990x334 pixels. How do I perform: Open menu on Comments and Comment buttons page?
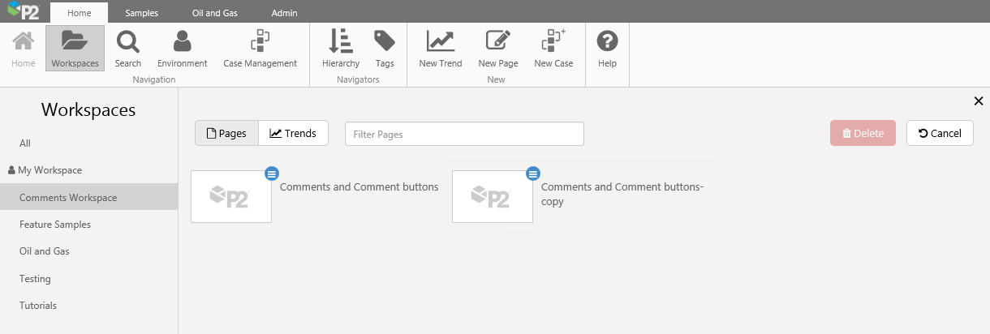coord(272,173)
